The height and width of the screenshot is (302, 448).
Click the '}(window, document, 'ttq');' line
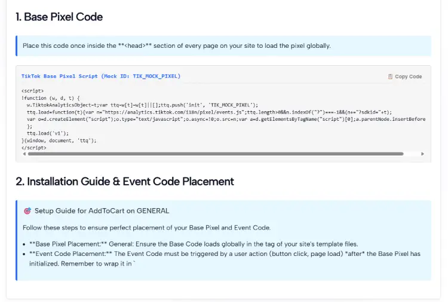(59, 141)
